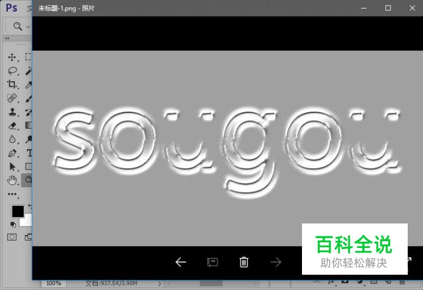Select the Move tool in Photoshop
The width and height of the screenshot is (423, 290).
[x=12, y=57]
